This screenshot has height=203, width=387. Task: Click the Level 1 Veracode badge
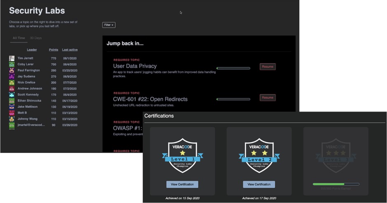[x=182, y=155]
